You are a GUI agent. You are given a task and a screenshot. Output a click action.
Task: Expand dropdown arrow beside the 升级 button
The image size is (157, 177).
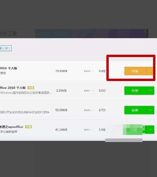150,71
